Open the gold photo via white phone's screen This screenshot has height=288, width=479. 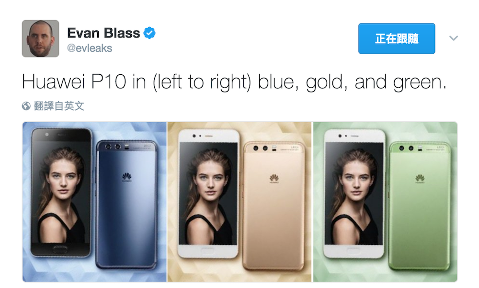coord(208,193)
